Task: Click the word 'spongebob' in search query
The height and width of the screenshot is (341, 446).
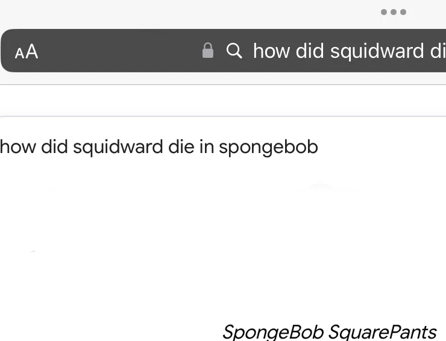Action: click(x=268, y=147)
